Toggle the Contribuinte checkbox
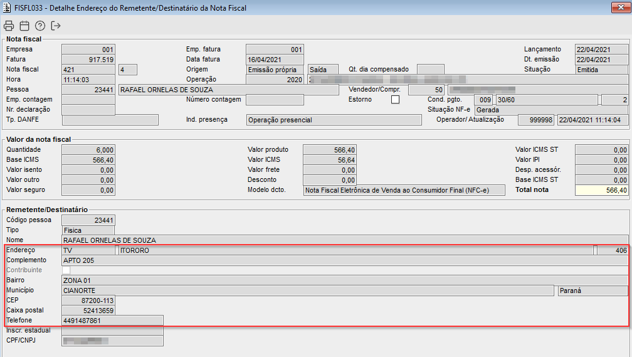This screenshot has height=357, width=632. 66,270
